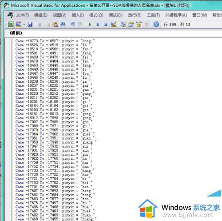Pause execution with the Break icon
This screenshot has height=221, width=222.
(98, 24)
